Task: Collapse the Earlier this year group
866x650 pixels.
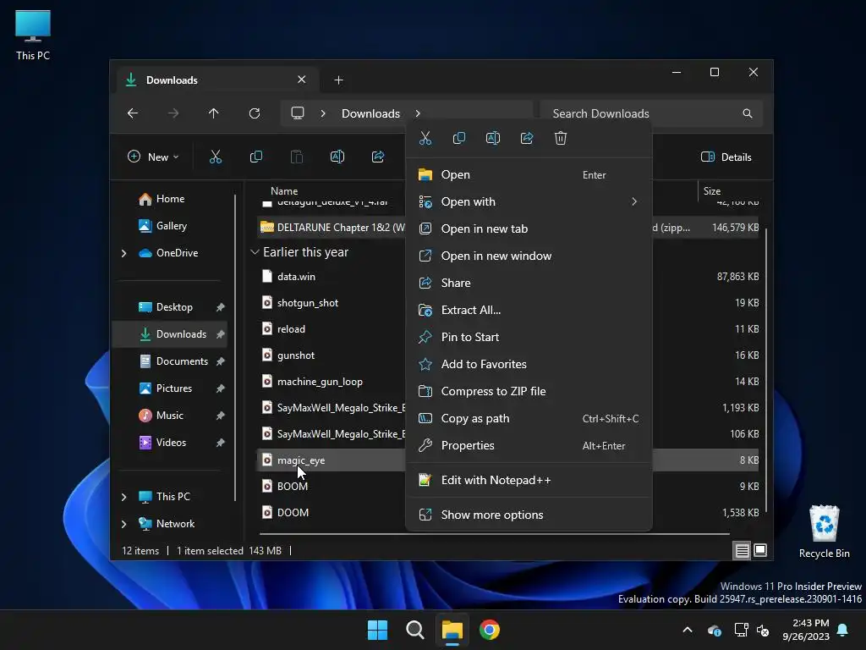Action: click(x=255, y=252)
